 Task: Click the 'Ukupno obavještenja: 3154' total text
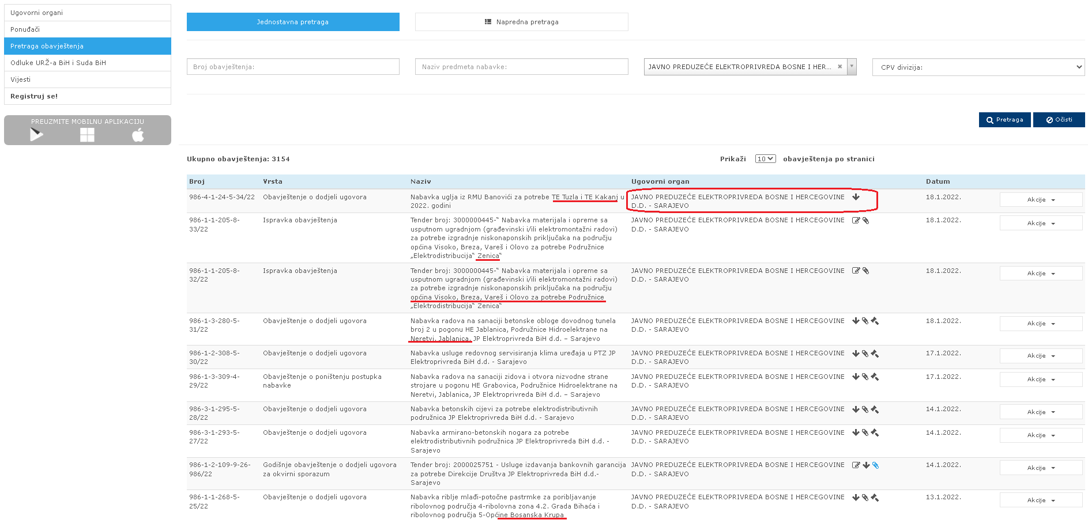click(x=238, y=159)
